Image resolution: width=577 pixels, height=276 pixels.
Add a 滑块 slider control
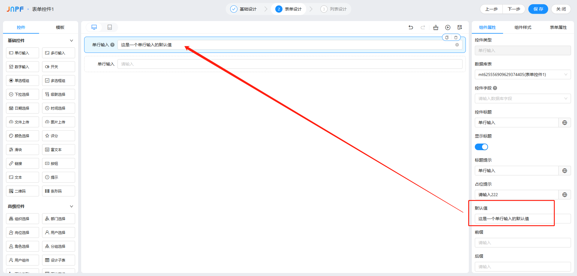pyautogui.click(x=23, y=150)
